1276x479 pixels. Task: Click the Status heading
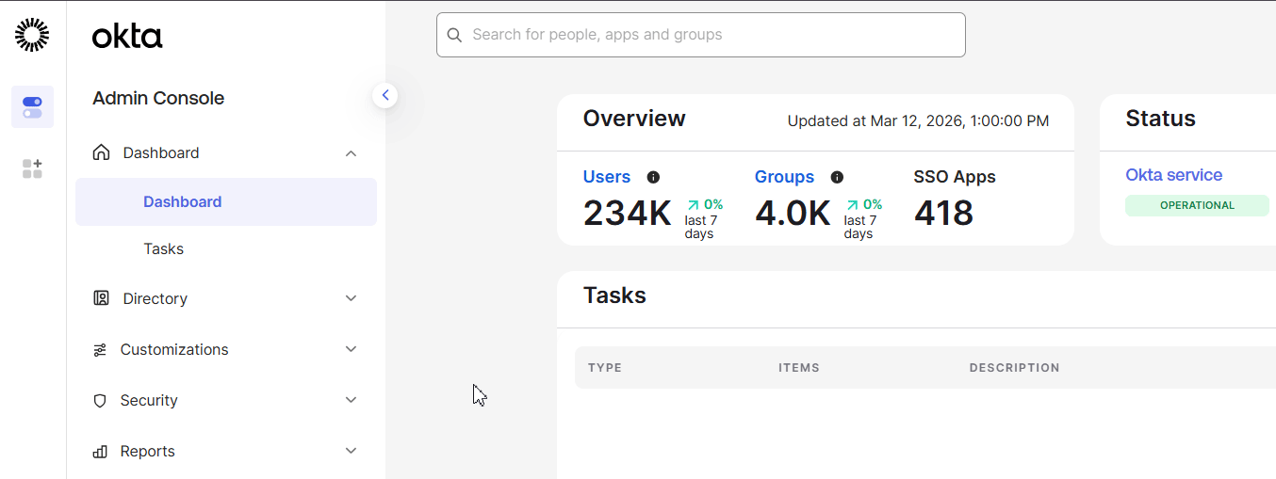pos(1160,119)
